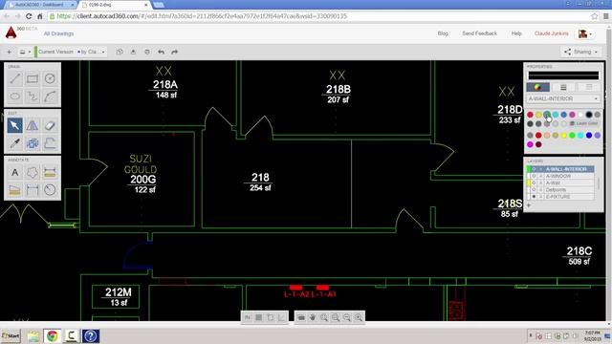Open the Current Version dropdown
The width and height of the screenshot is (612, 344).
tap(71, 52)
